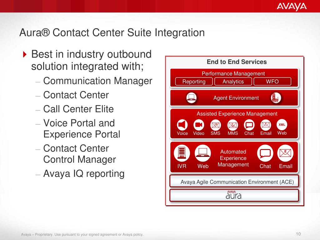320x240 pixels.
Task: Select the MMS envelope icon
Action: [232, 125]
